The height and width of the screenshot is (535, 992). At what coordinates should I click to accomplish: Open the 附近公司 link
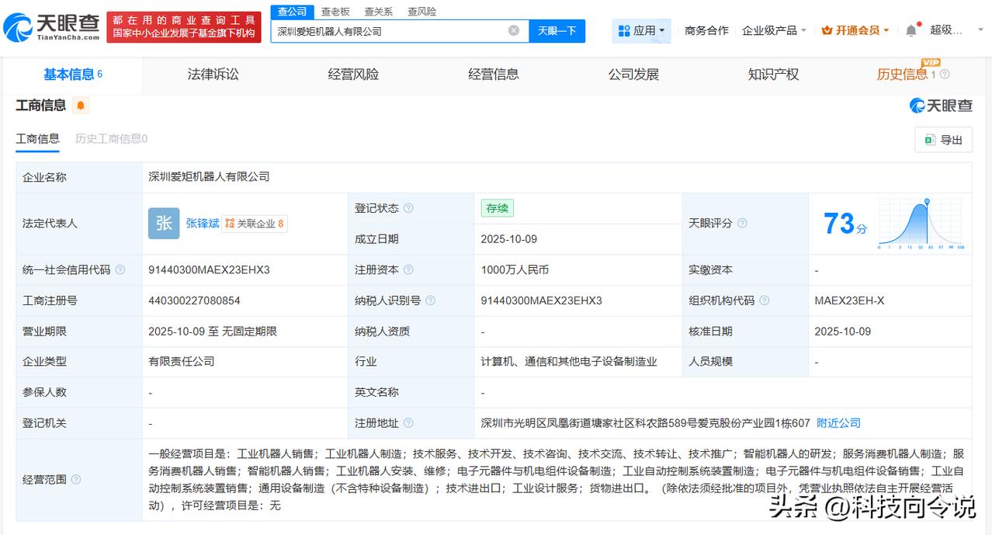tap(838, 423)
